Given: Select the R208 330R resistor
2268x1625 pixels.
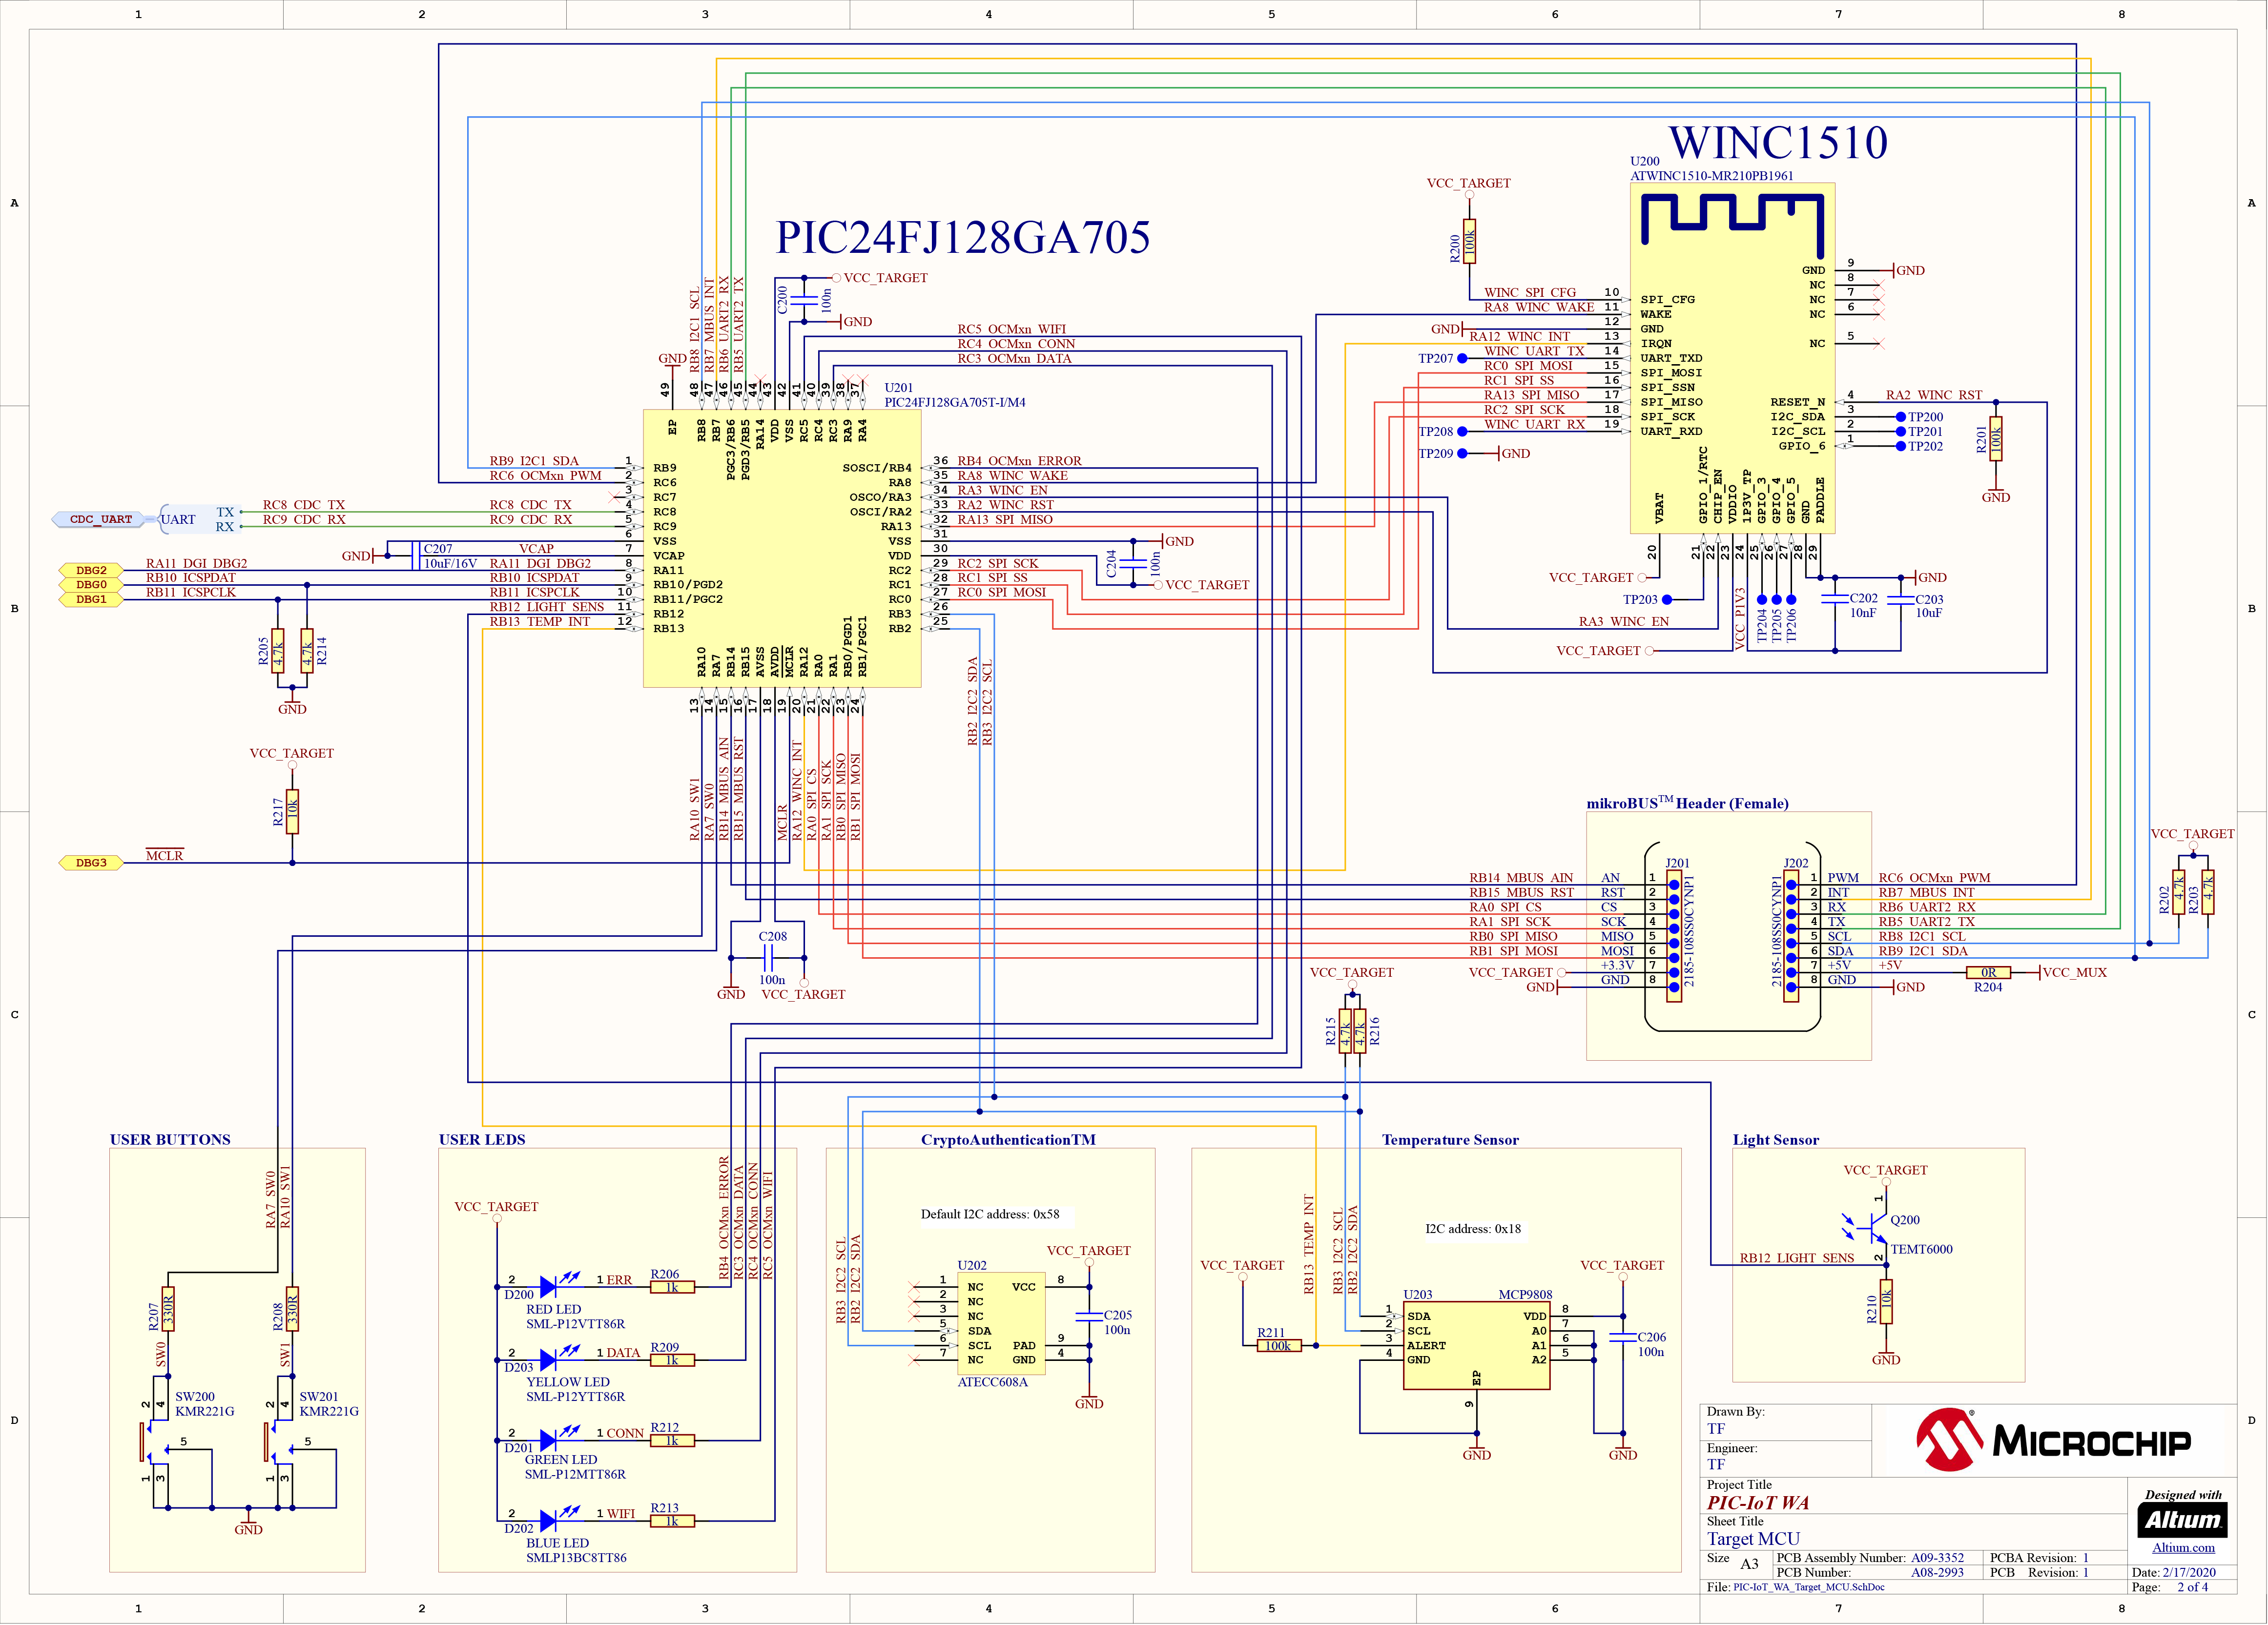Looking at the screenshot, I should pos(292,1308).
